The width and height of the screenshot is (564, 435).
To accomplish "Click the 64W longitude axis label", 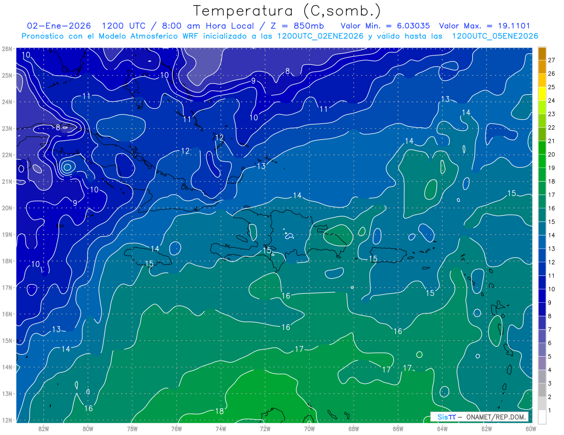I will (442, 428).
